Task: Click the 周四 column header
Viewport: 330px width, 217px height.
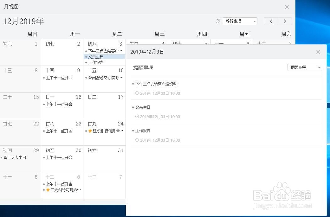Action: pos(202,34)
